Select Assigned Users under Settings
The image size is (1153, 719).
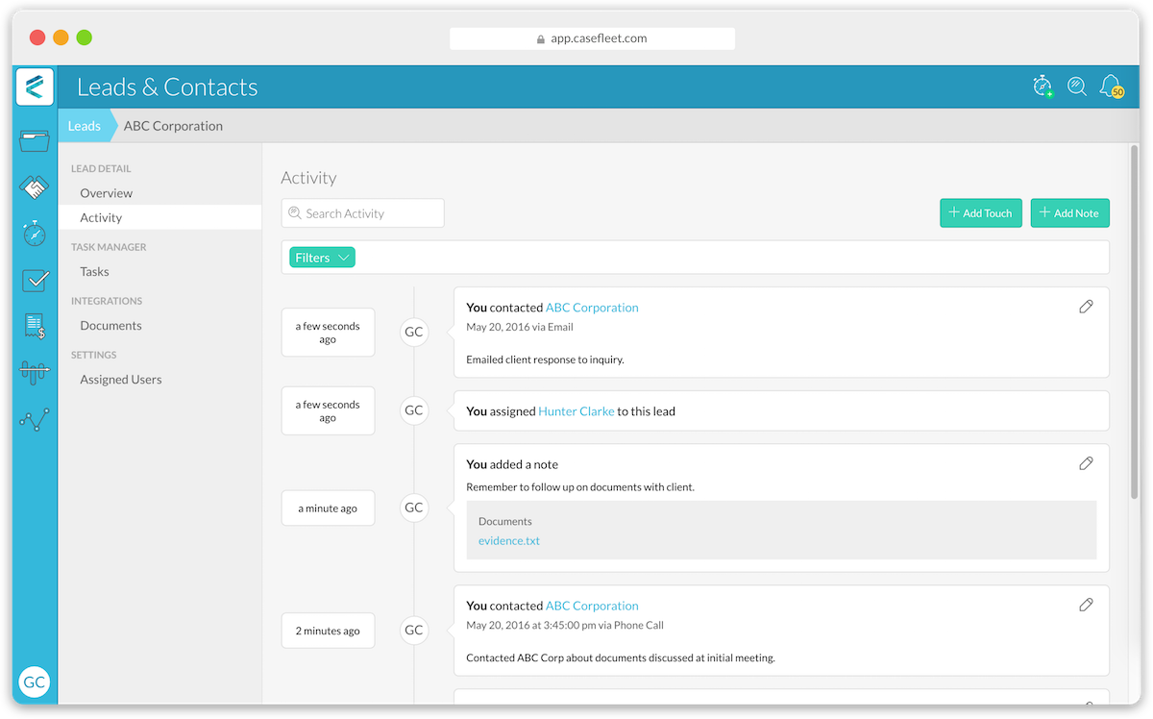(x=121, y=380)
